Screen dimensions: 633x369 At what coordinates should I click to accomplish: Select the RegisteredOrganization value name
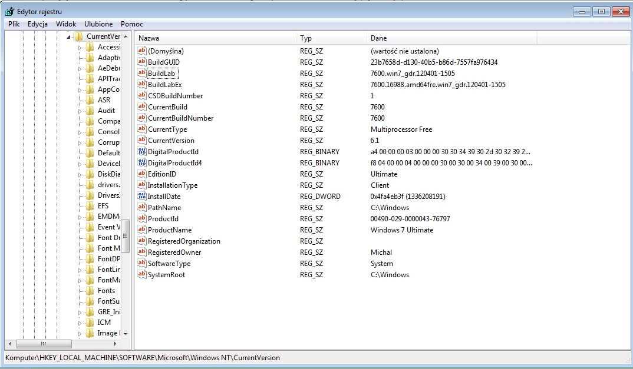[184, 241]
